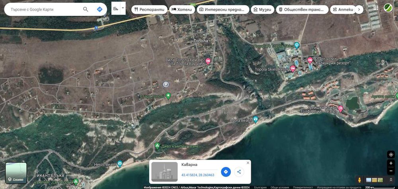Toggle the Слоеве layers thumbnail
This screenshot has width=398, height=189.
16,173
